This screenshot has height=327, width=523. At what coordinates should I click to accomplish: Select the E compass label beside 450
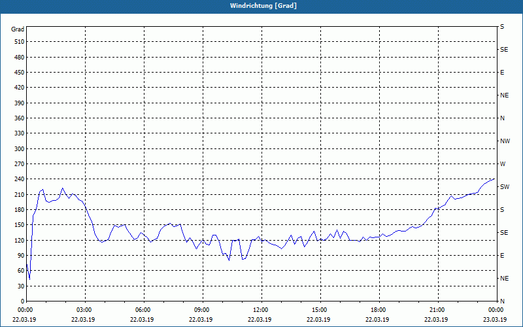coord(502,73)
